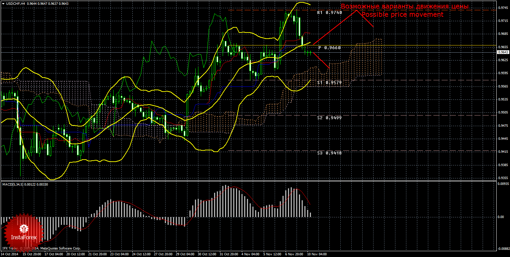Screen dimensions: 510x257
Task: Click the 4 Nov 04:00 time label
Action: tap(250, 254)
